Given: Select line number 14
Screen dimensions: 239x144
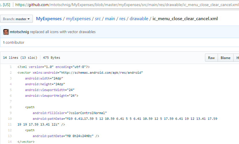Looking at the screenshot, I should [x=10, y=142].
